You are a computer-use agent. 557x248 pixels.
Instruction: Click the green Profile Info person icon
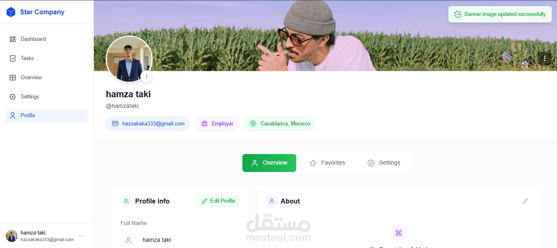click(126, 201)
